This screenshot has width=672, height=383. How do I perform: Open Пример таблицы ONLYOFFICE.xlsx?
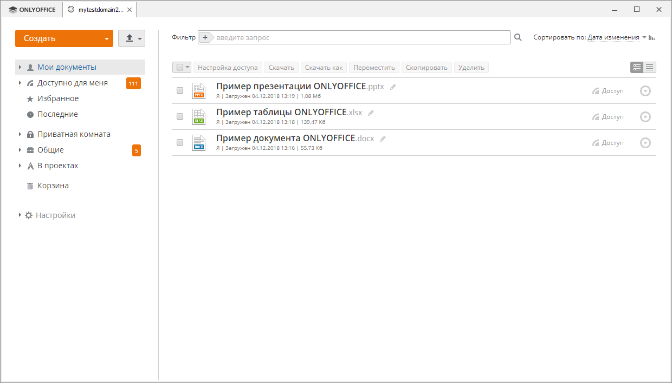pos(289,112)
